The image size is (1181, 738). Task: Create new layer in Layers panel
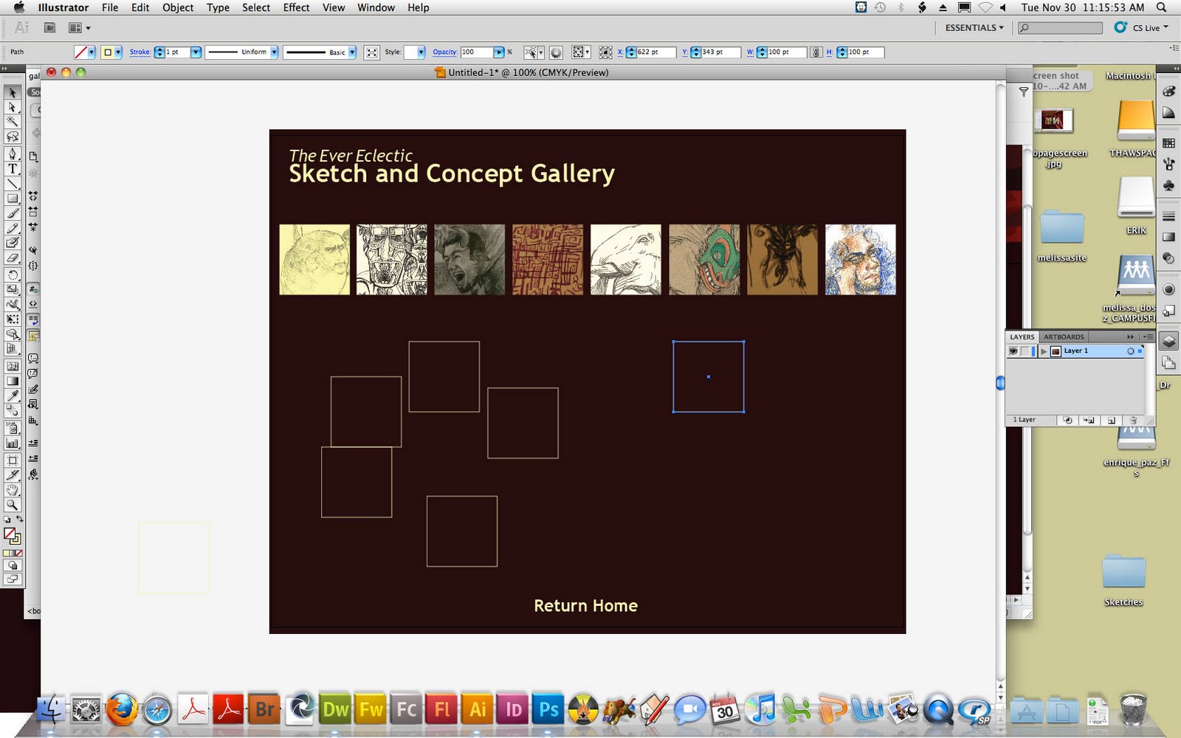(1111, 420)
